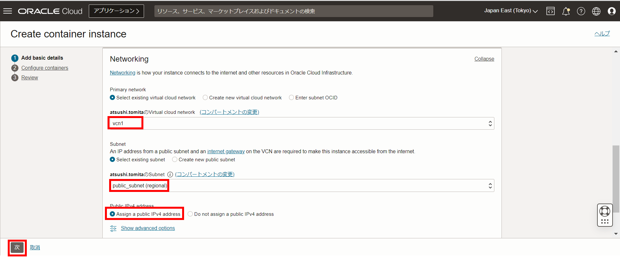Click the step 2 number circle

(x=15, y=68)
